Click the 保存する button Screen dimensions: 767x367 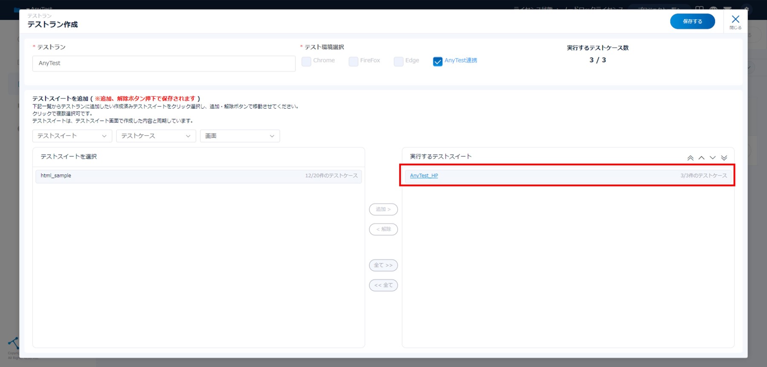692,21
